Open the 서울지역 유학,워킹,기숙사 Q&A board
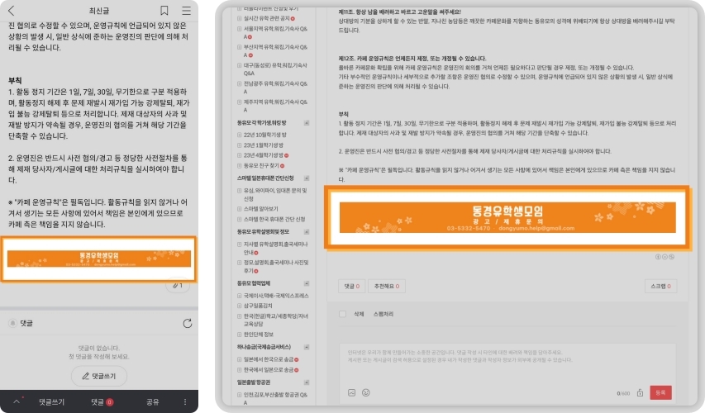 tap(275, 32)
